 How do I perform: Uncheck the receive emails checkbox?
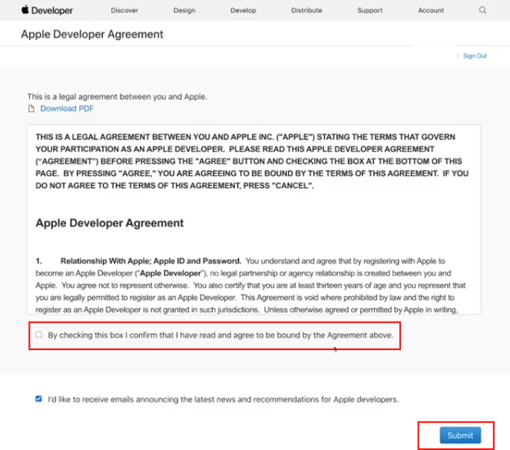point(39,399)
